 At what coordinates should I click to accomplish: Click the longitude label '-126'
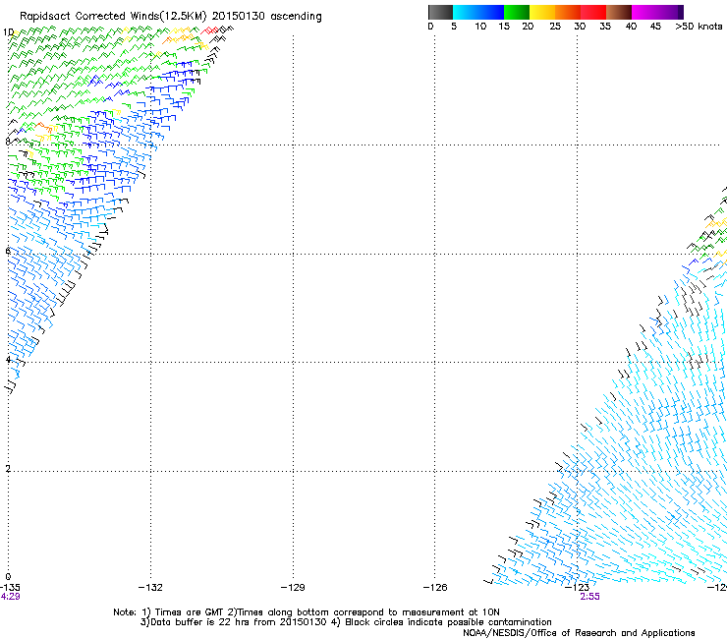click(435, 588)
